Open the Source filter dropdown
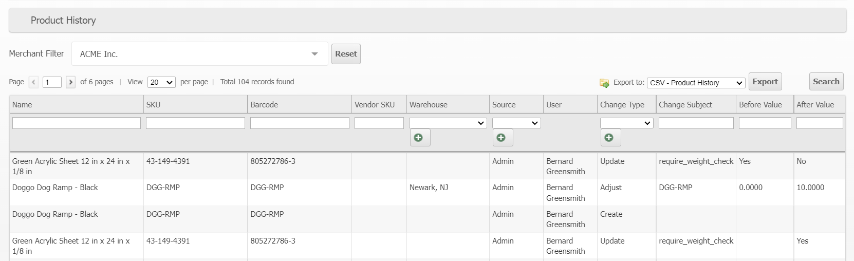Screen dimensions: 854x261 click(516, 123)
